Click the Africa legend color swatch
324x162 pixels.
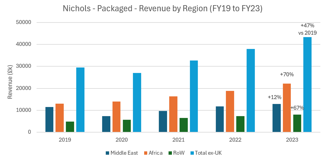[x=145, y=153]
